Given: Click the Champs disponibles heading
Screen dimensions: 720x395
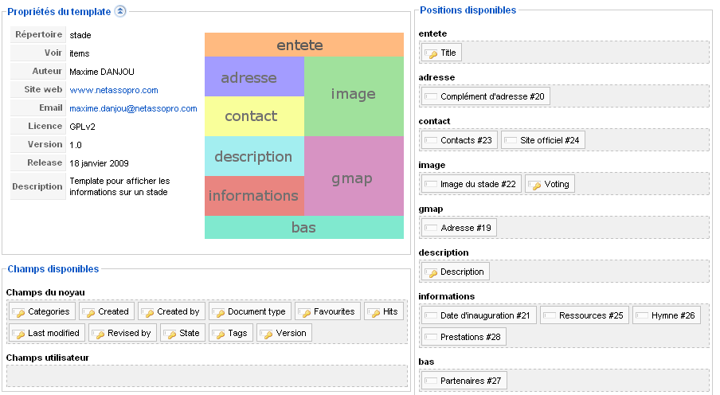Looking at the screenshot, I should coord(53,269).
